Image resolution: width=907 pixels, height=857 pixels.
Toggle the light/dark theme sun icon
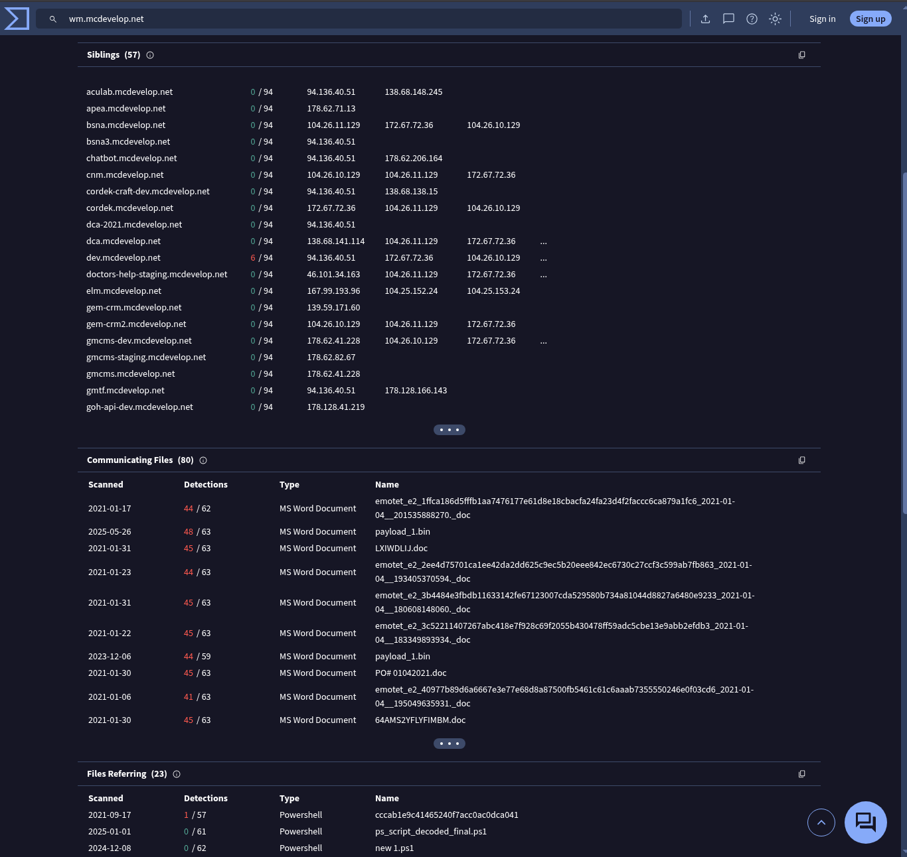[775, 19]
